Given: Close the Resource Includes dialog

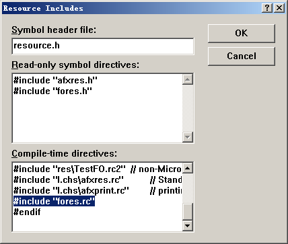Looking at the screenshot, I should point(279,8).
